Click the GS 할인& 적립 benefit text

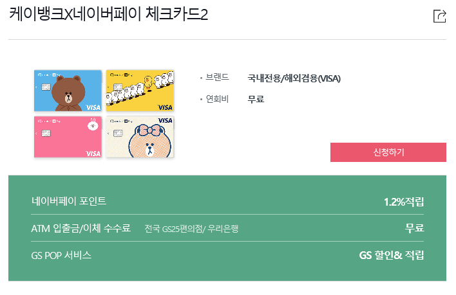392,255
